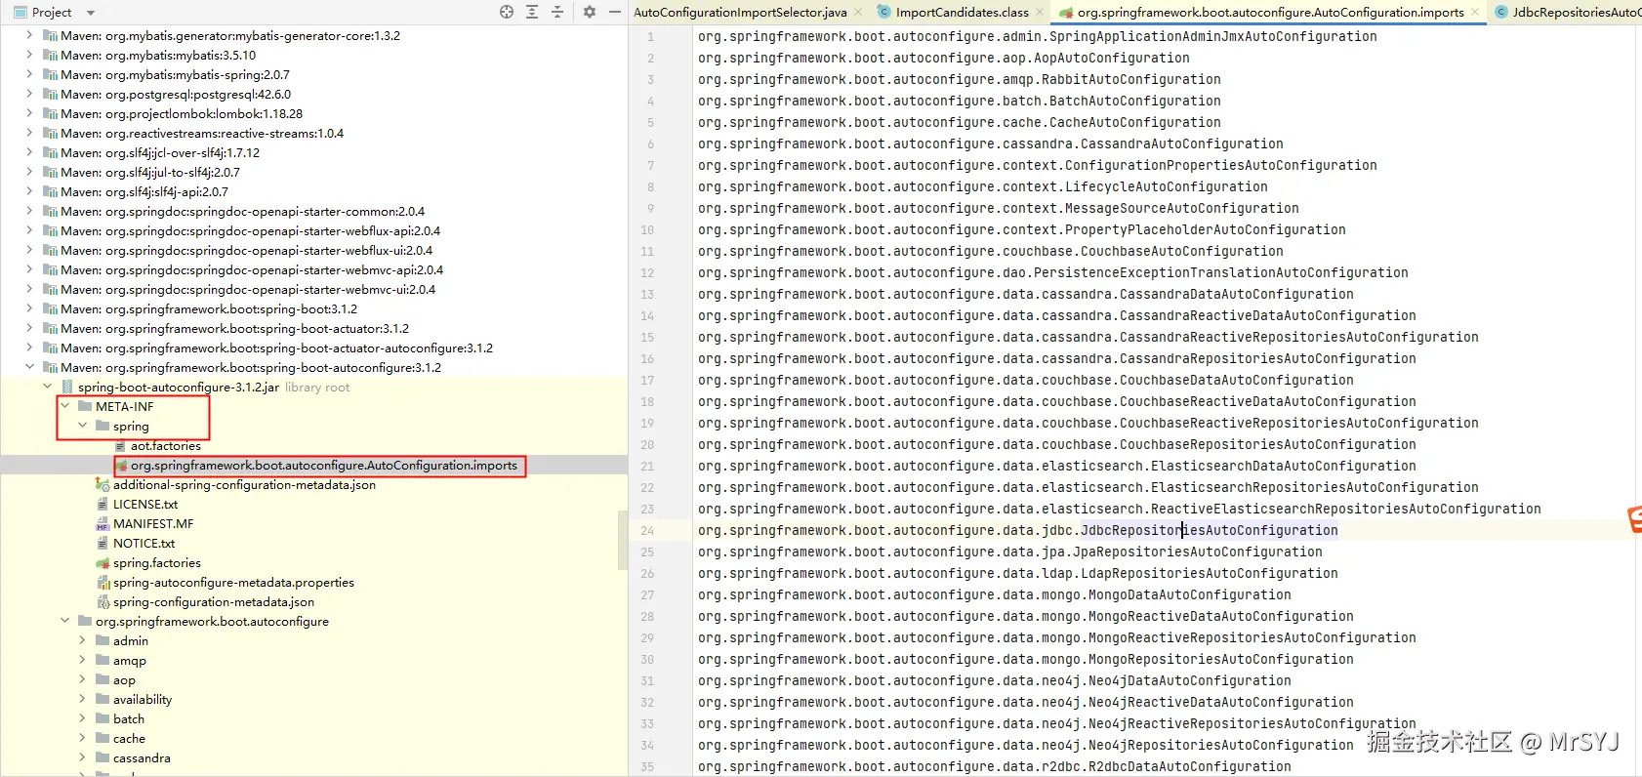Click the META-INF folder icon

pos(85,406)
